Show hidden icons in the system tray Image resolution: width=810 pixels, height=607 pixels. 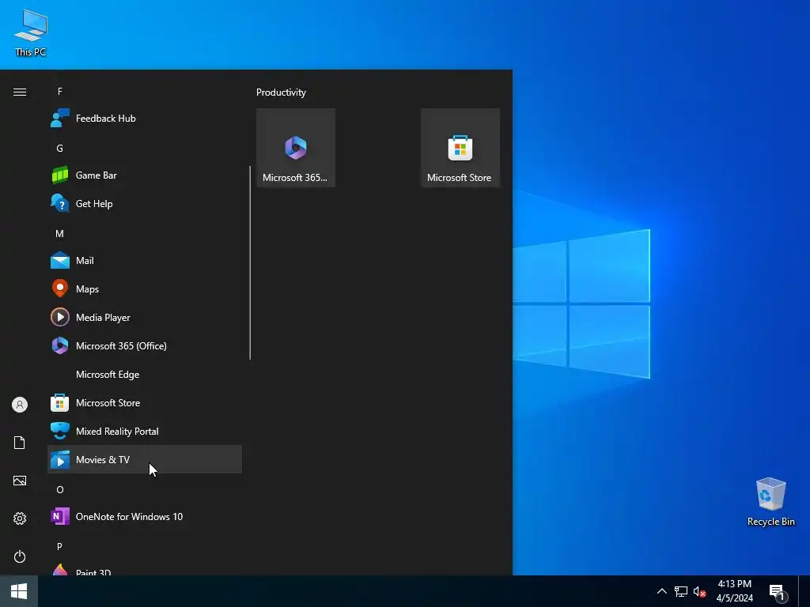click(662, 591)
